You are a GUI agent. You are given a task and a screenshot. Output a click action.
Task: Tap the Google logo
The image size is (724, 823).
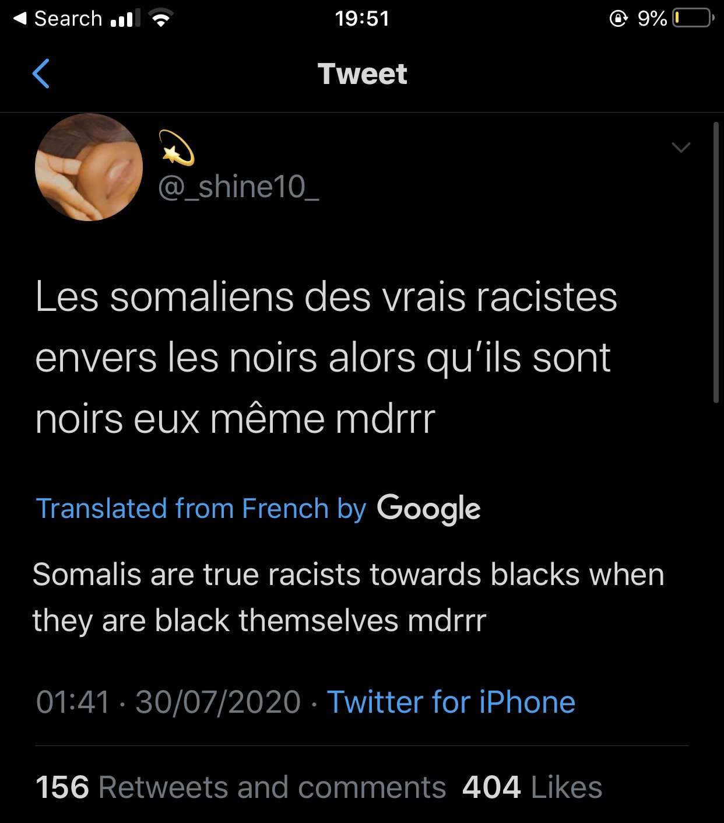pyautogui.click(x=428, y=509)
